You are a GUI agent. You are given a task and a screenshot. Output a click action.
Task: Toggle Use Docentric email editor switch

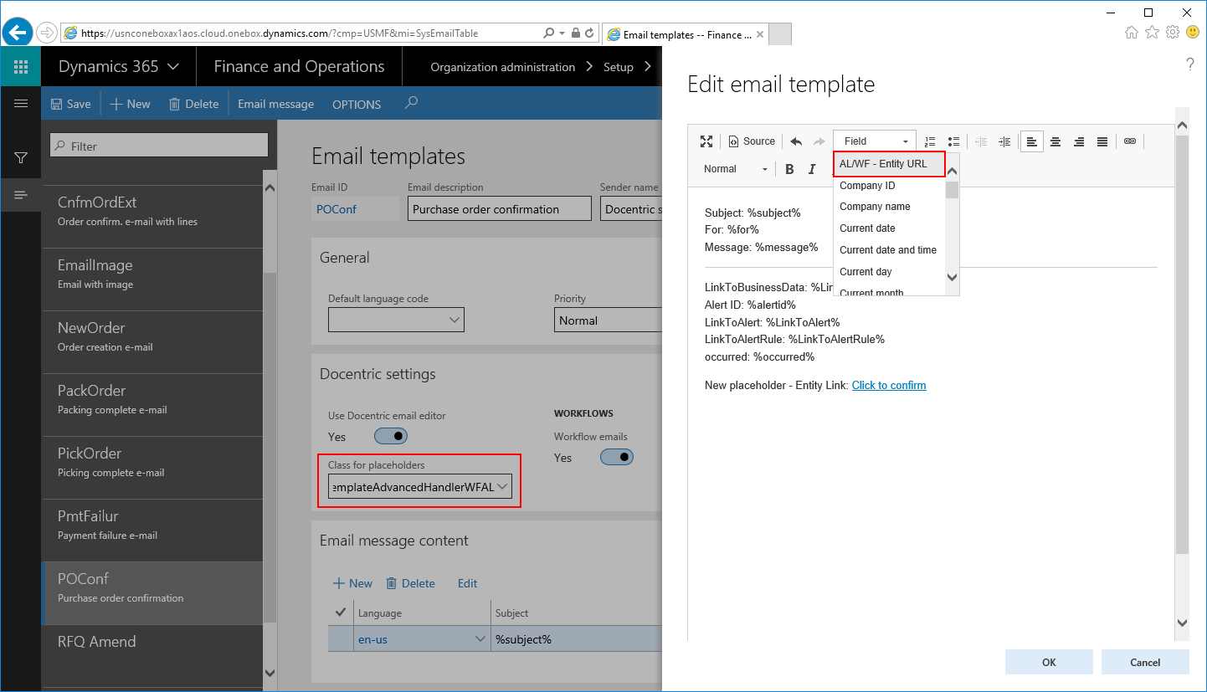tap(390, 436)
